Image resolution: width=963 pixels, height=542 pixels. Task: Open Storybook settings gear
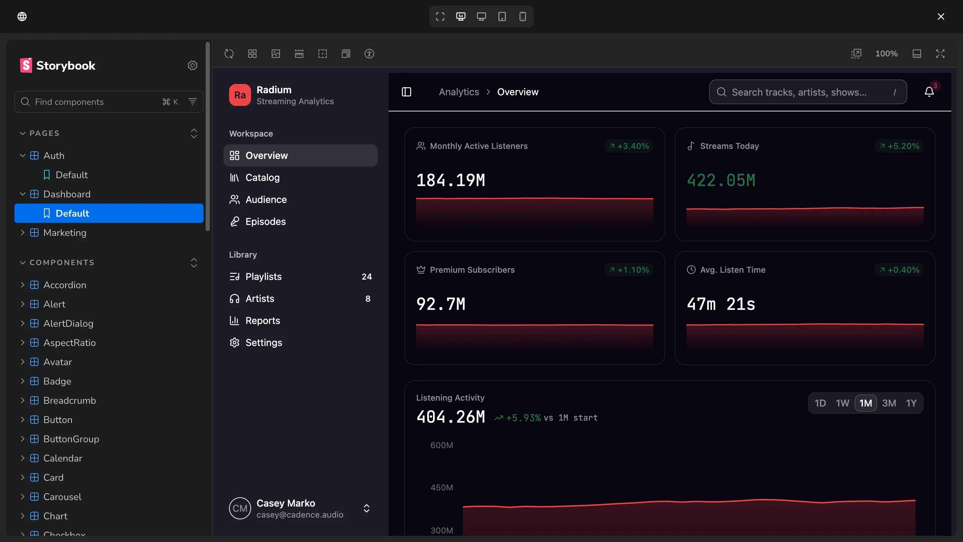pyautogui.click(x=192, y=65)
